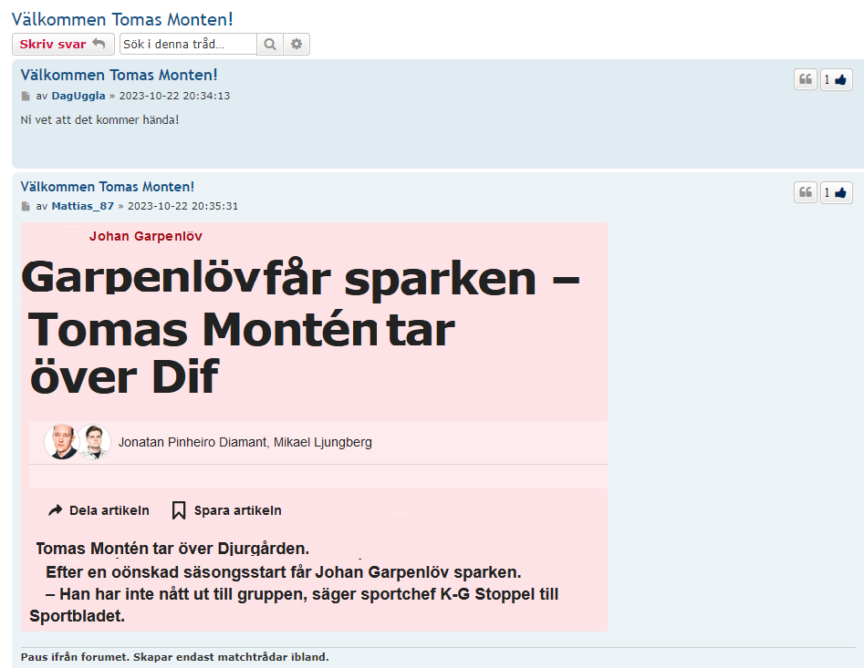The height and width of the screenshot is (668, 864).
Task: Click the Spara artikeln bookmark icon
Action: pyautogui.click(x=179, y=510)
